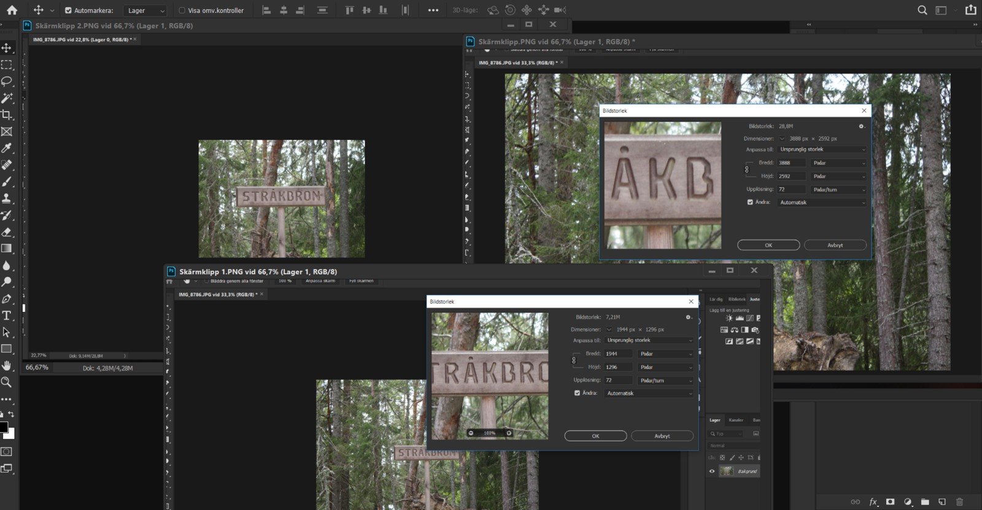Hide the Bakgrund layer with eye icon
The width and height of the screenshot is (982, 510).
(x=712, y=471)
